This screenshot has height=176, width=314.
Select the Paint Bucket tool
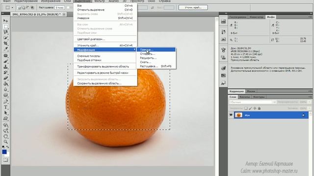pos(5,84)
